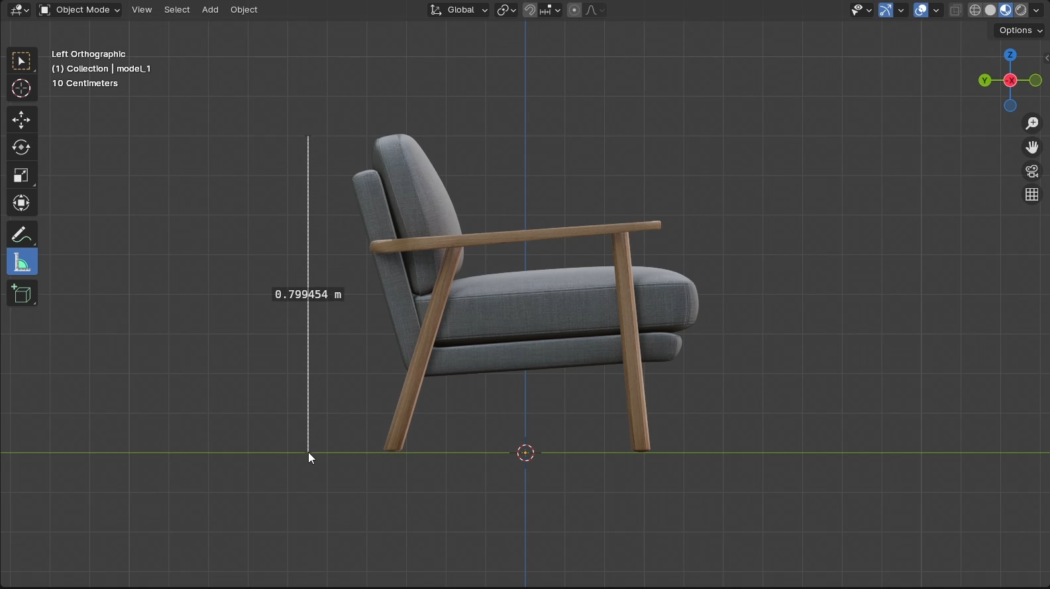Select the Annotate tool

point(21,235)
